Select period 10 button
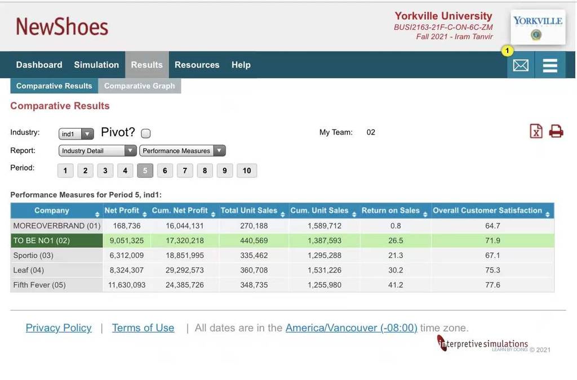The width and height of the screenshot is (577, 380). point(247,171)
